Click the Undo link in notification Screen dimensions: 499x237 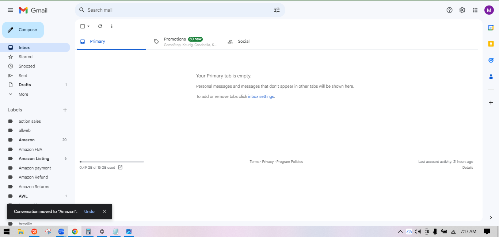89,211
